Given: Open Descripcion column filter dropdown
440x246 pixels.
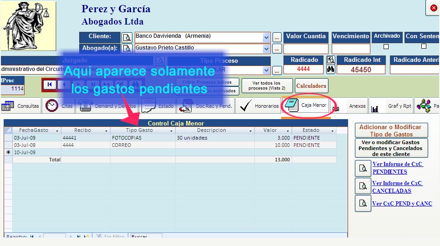Looking at the screenshot, I should pos(251,131).
